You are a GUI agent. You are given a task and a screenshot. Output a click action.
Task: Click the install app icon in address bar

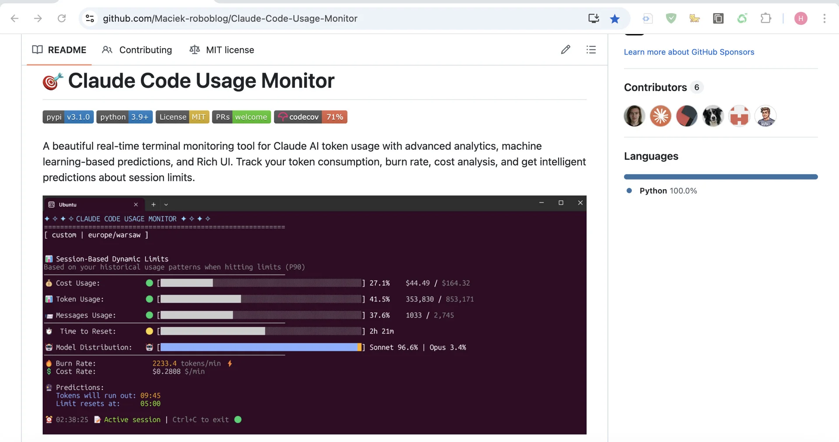click(593, 18)
